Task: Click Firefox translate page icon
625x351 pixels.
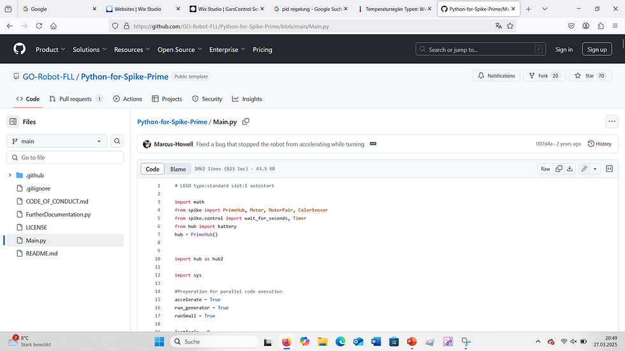Action: tap(499, 26)
